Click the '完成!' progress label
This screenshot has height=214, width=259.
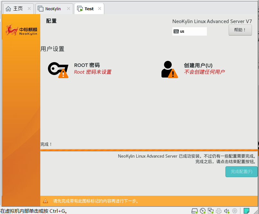tap(46, 144)
